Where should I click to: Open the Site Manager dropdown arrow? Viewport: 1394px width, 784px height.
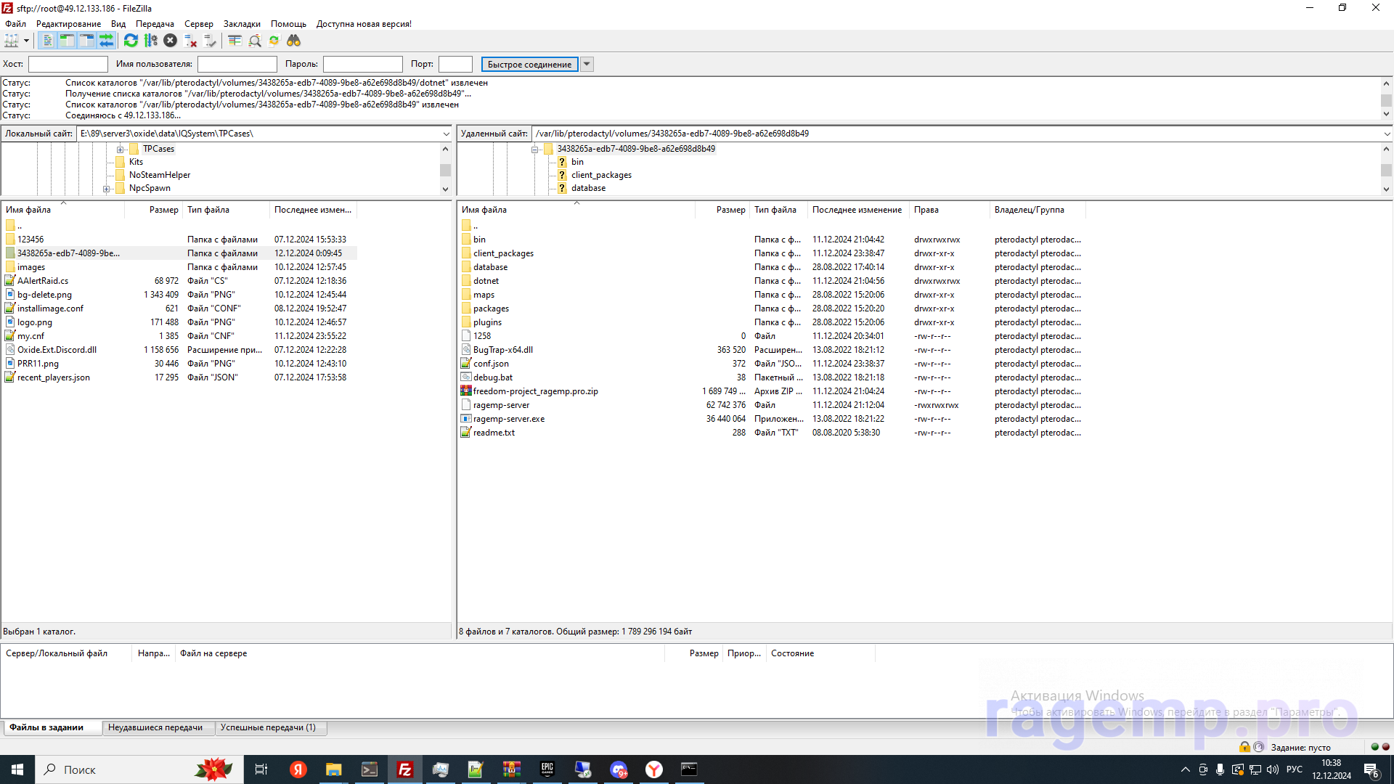coord(26,41)
